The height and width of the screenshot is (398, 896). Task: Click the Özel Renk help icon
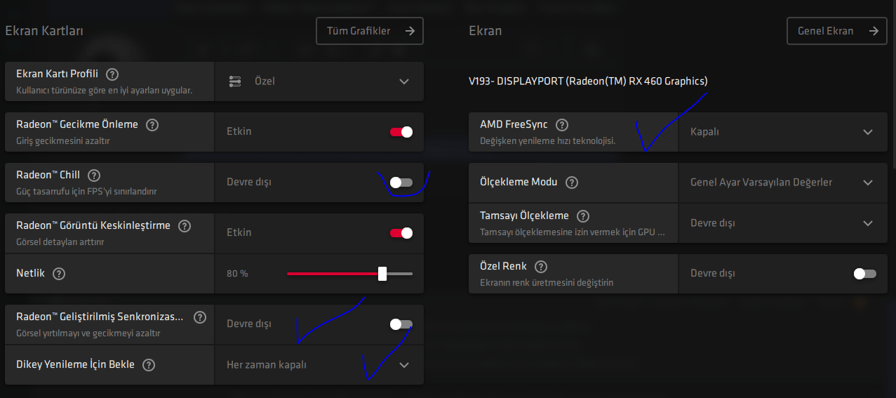[x=541, y=266]
